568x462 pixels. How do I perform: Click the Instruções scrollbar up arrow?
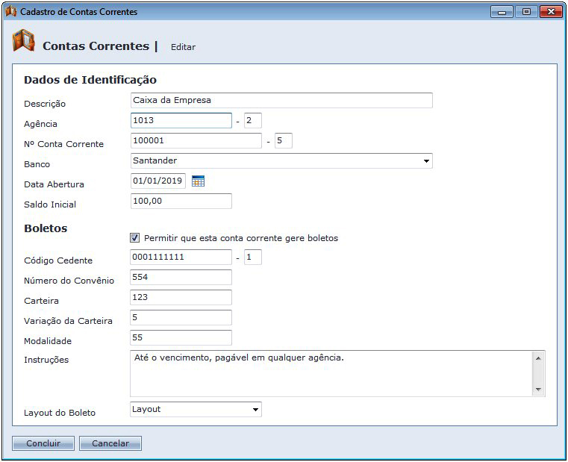538,358
